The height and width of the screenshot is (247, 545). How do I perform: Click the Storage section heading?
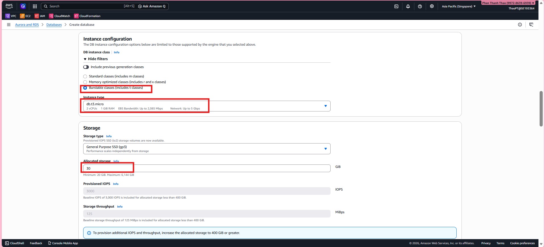pyautogui.click(x=92, y=128)
